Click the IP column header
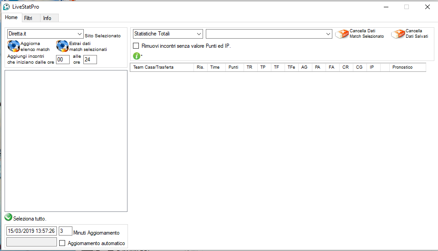This screenshot has width=438, height=251. pyautogui.click(x=374, y=67)
